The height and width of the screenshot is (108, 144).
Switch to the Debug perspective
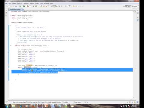coord(134,6)
